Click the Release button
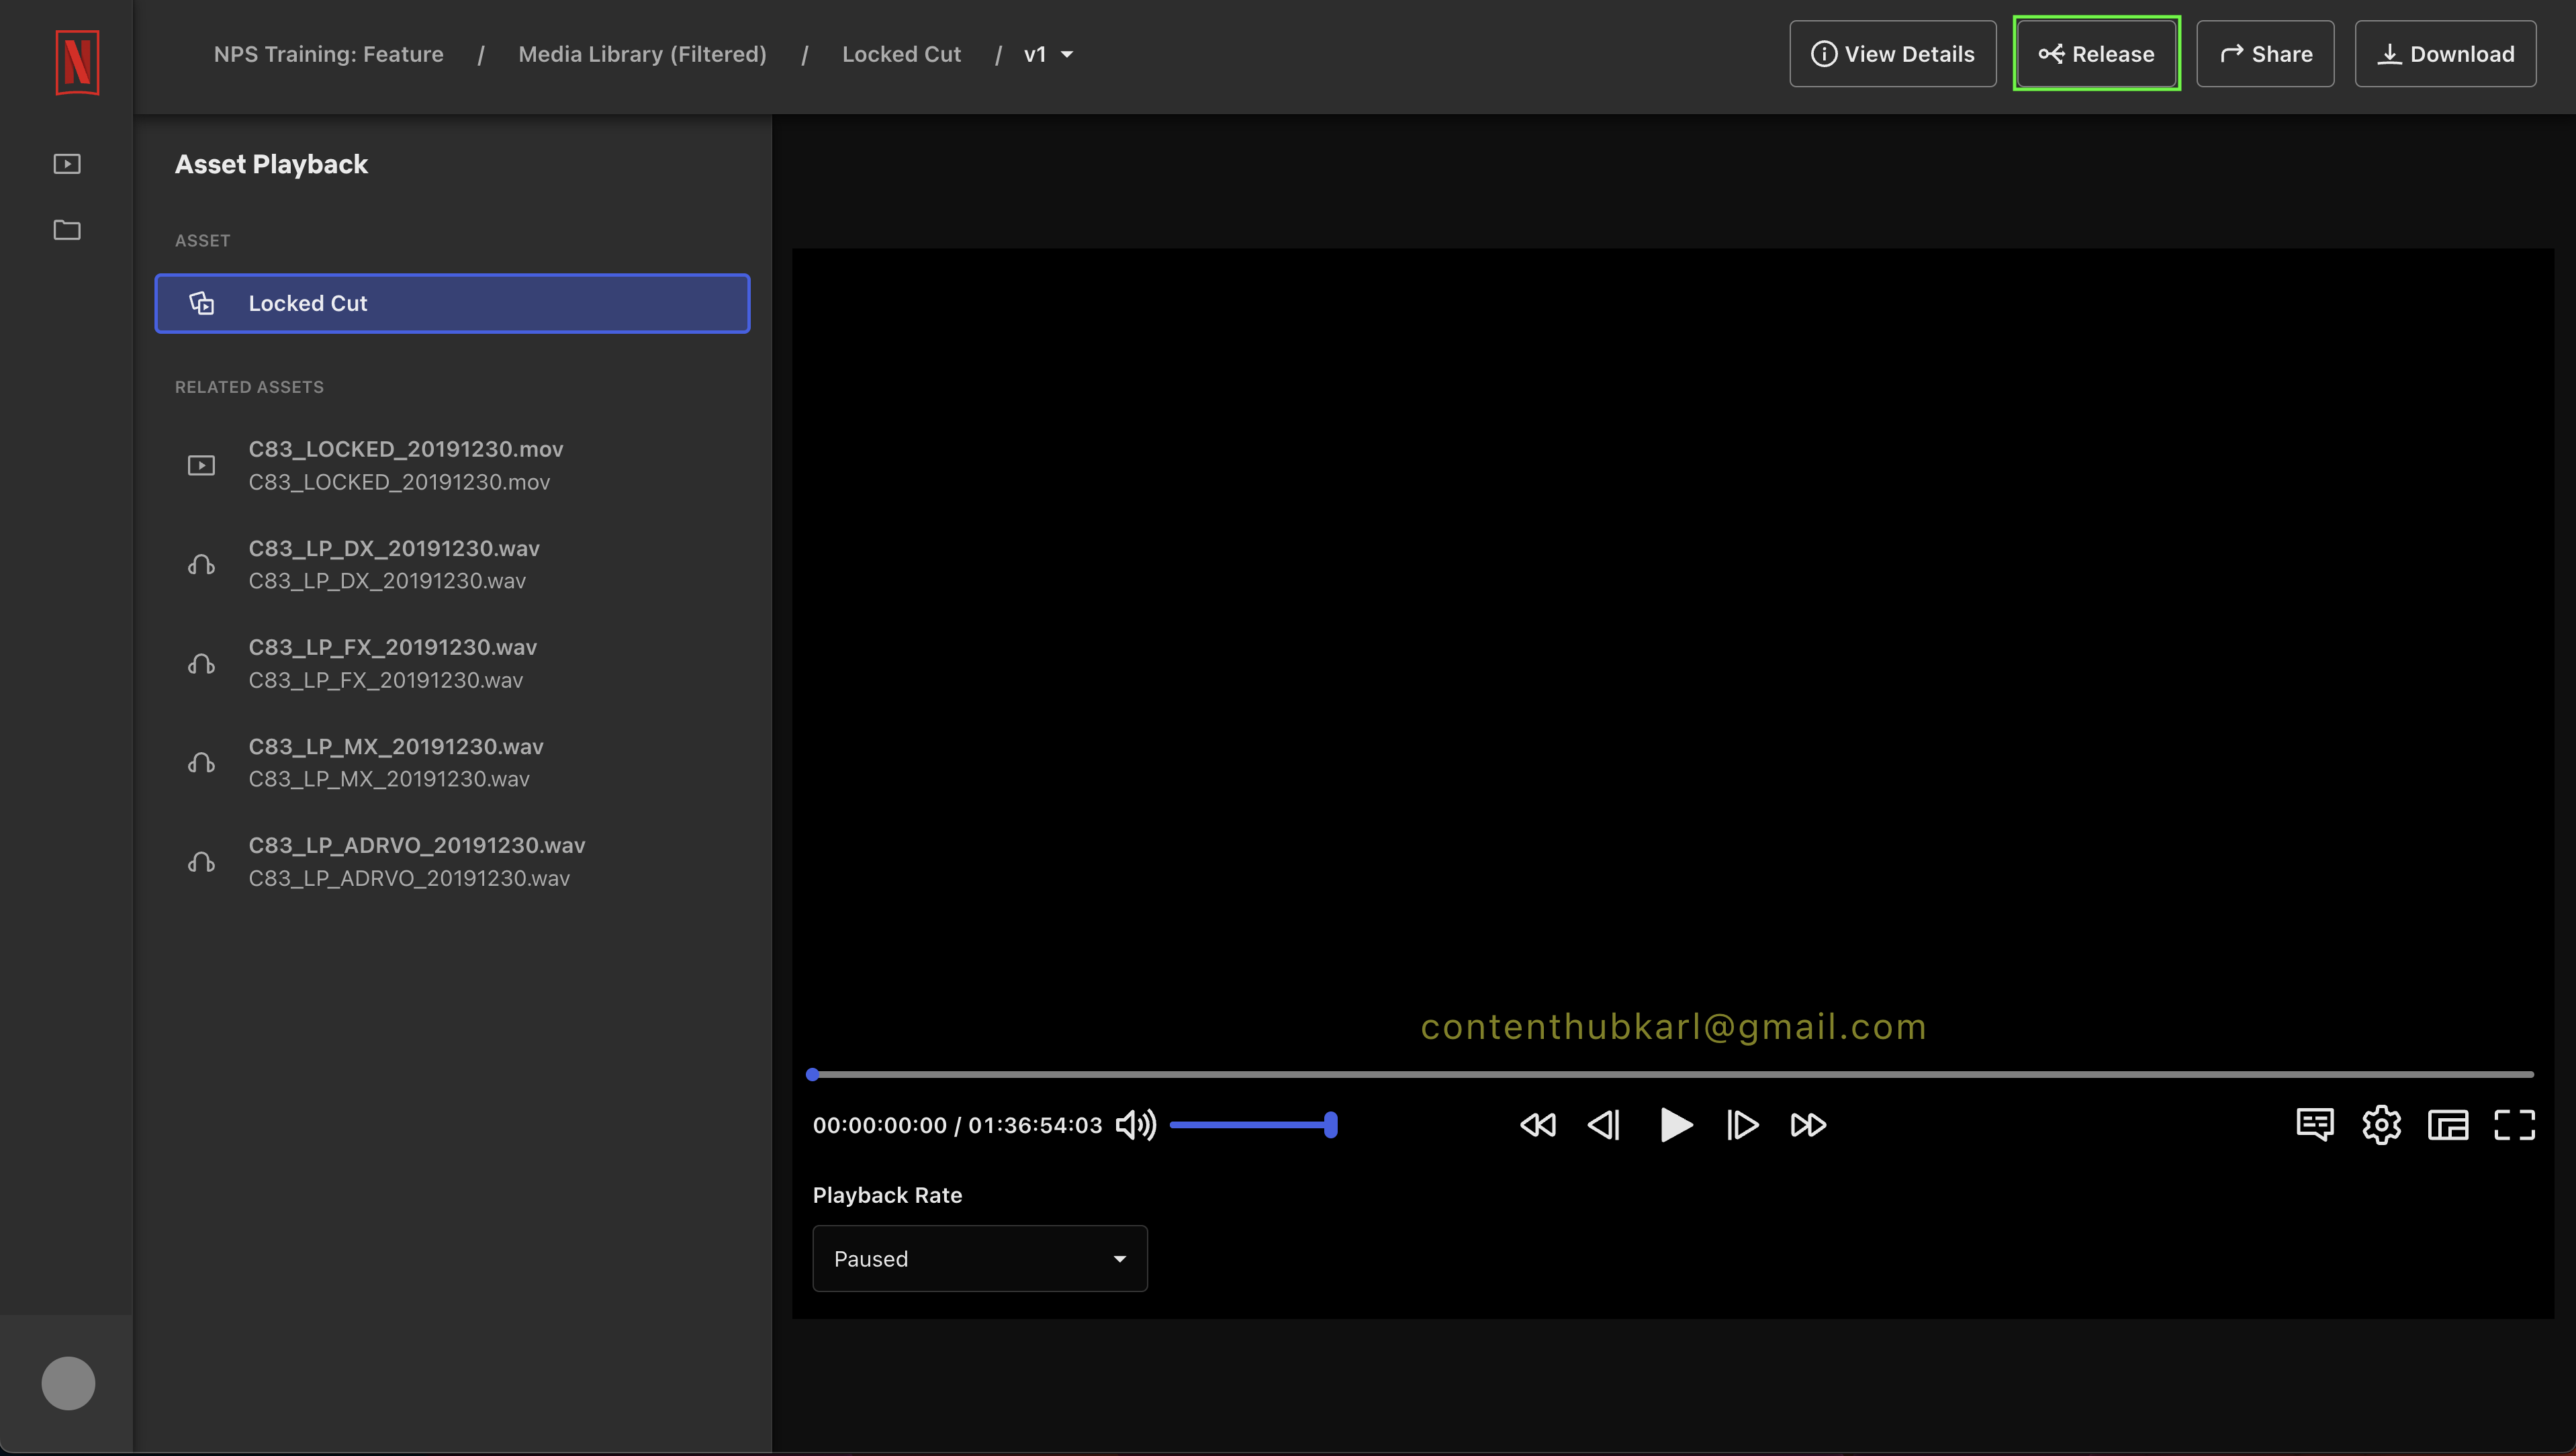 point(2097,54)
